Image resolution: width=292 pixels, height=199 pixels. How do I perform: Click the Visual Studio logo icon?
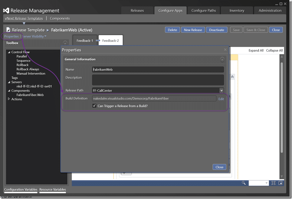point(6,10)
